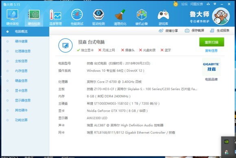
Task: Click the gold medal icon in title bar
Action: tap(175, 4)
